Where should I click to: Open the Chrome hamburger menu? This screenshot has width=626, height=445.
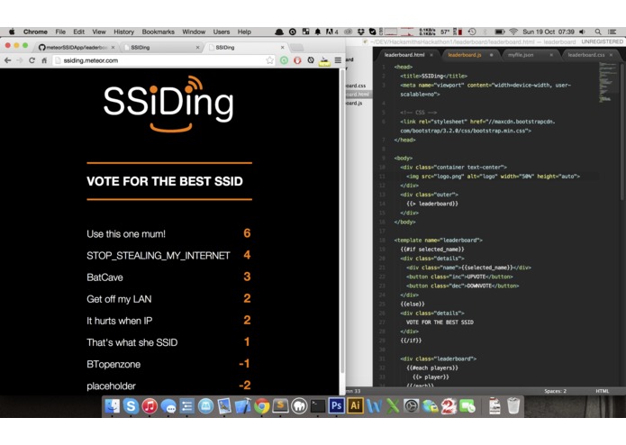pos(338,60)
